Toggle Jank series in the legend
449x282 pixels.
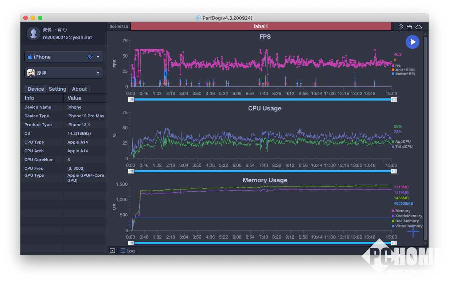(x=403, y=70)
